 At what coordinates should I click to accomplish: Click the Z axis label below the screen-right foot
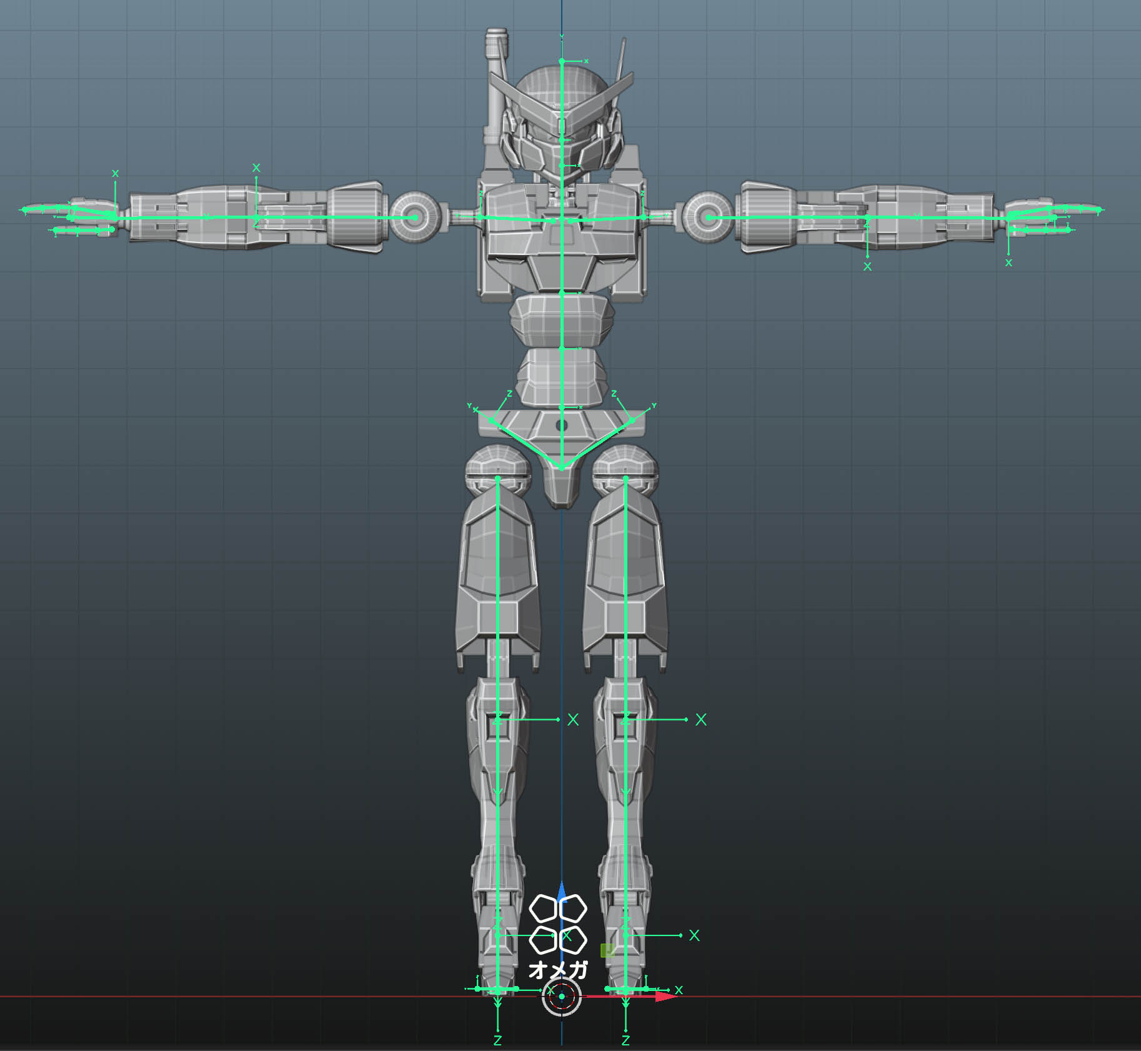coord(626,1040)
